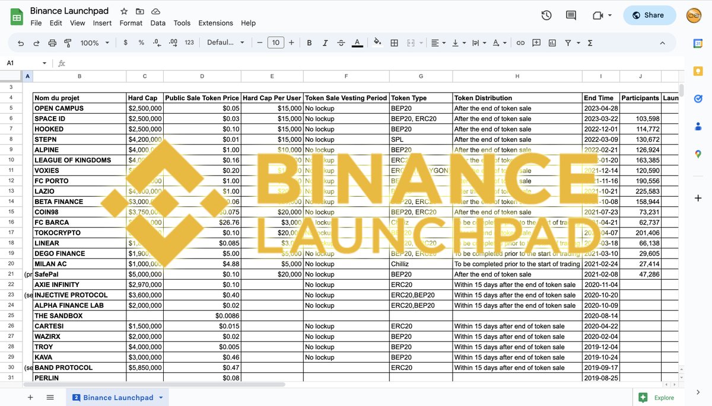This screenshot has height=406, width=712.
Task: Insert a comment from toolbar
Action: 536,43
